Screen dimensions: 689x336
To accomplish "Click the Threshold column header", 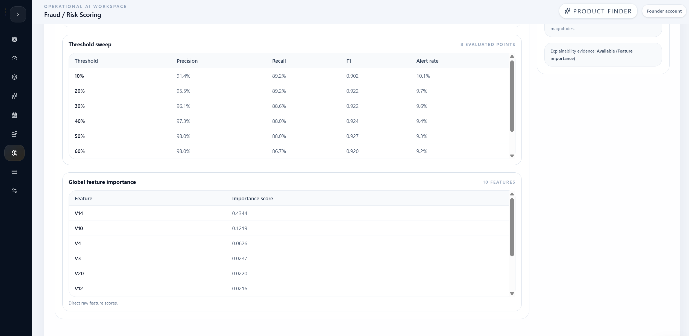I will pos(86,61).
